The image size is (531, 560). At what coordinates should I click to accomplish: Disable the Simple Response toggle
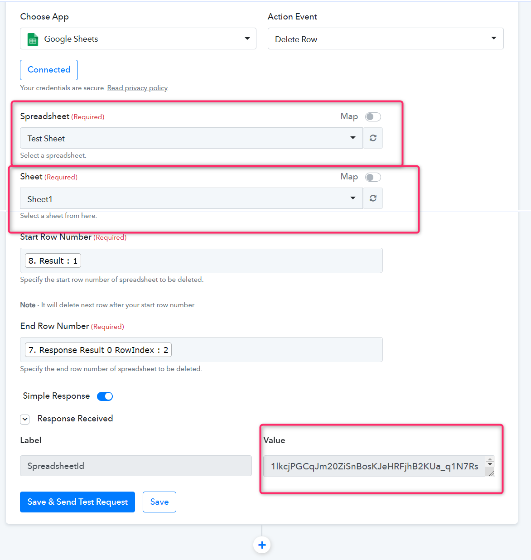click(105, 396)
